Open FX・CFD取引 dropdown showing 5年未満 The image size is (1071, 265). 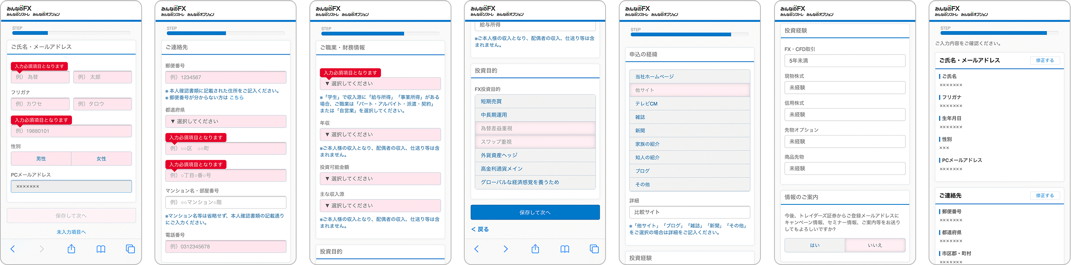pos(845,61)
